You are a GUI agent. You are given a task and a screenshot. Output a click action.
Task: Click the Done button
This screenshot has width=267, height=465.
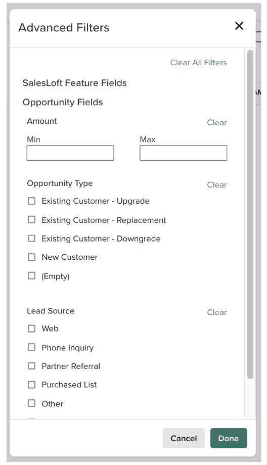[229, 438]
